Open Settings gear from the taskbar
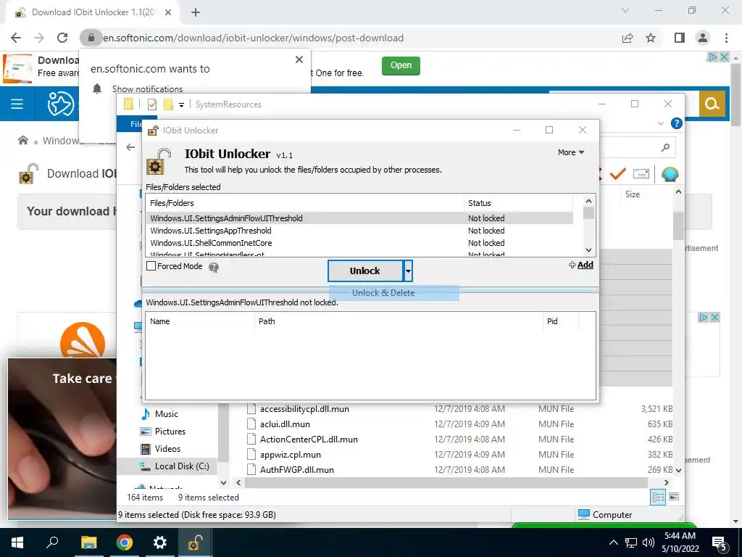This screenshot has height=557, width=742. pyautogui.click(x=160, y=542)
